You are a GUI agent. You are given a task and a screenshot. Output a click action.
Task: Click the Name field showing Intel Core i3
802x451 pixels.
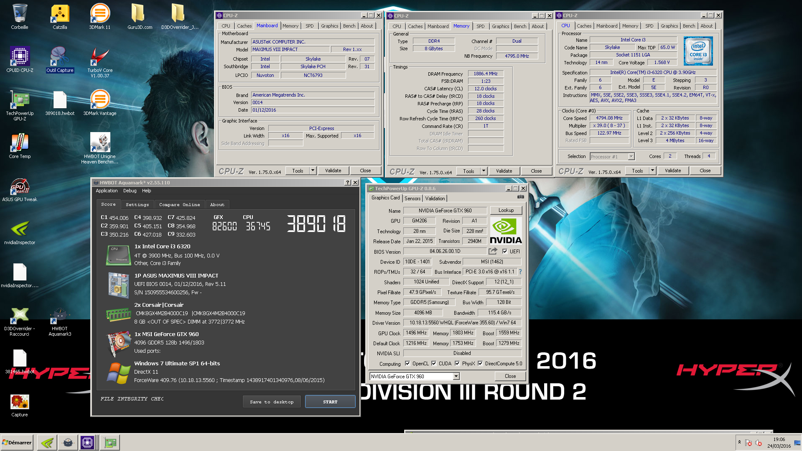pos(633,40)
